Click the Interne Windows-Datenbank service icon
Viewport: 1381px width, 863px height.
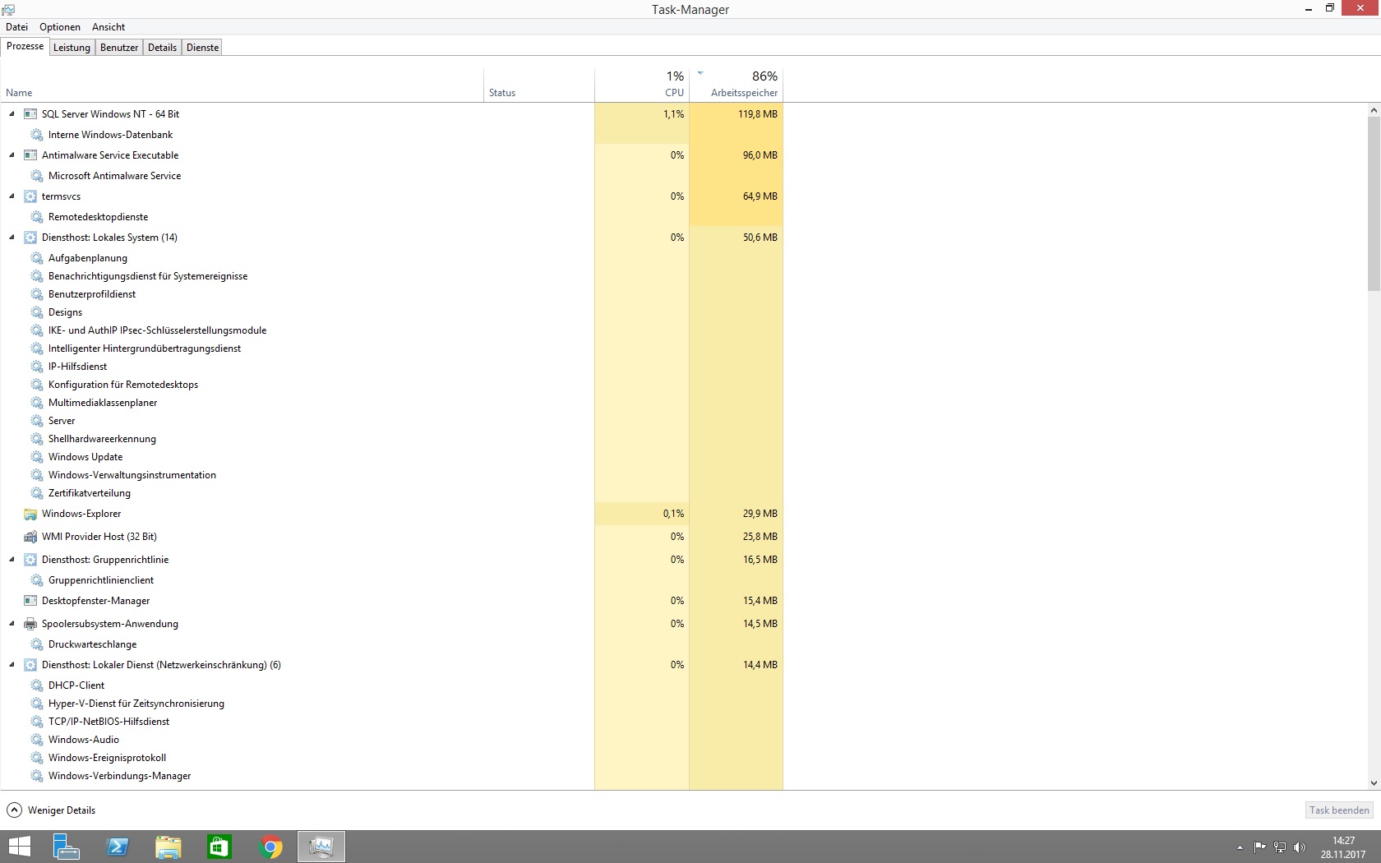pyautogui.click(x=37, y=135)
